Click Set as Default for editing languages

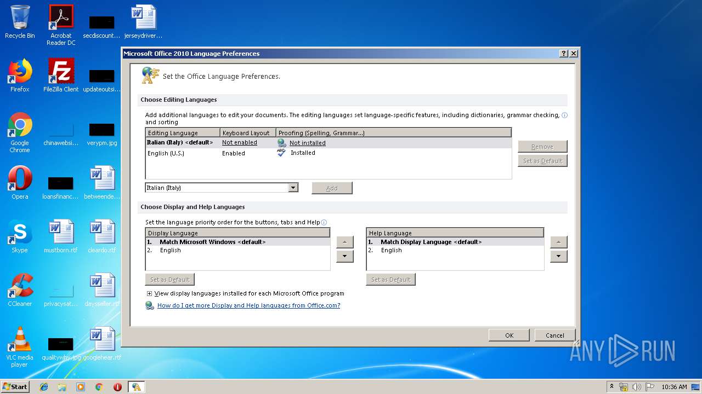[x=542, y=161]
